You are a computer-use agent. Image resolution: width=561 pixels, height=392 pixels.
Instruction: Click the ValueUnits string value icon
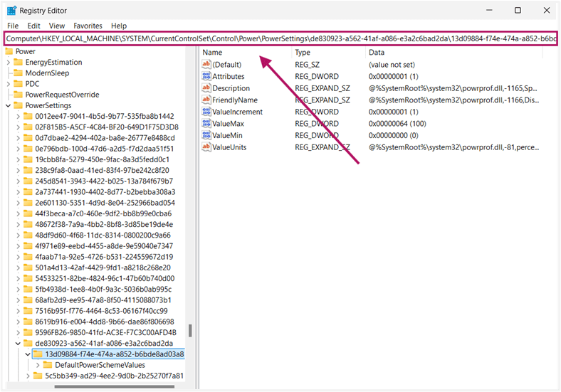click(206, 147)
